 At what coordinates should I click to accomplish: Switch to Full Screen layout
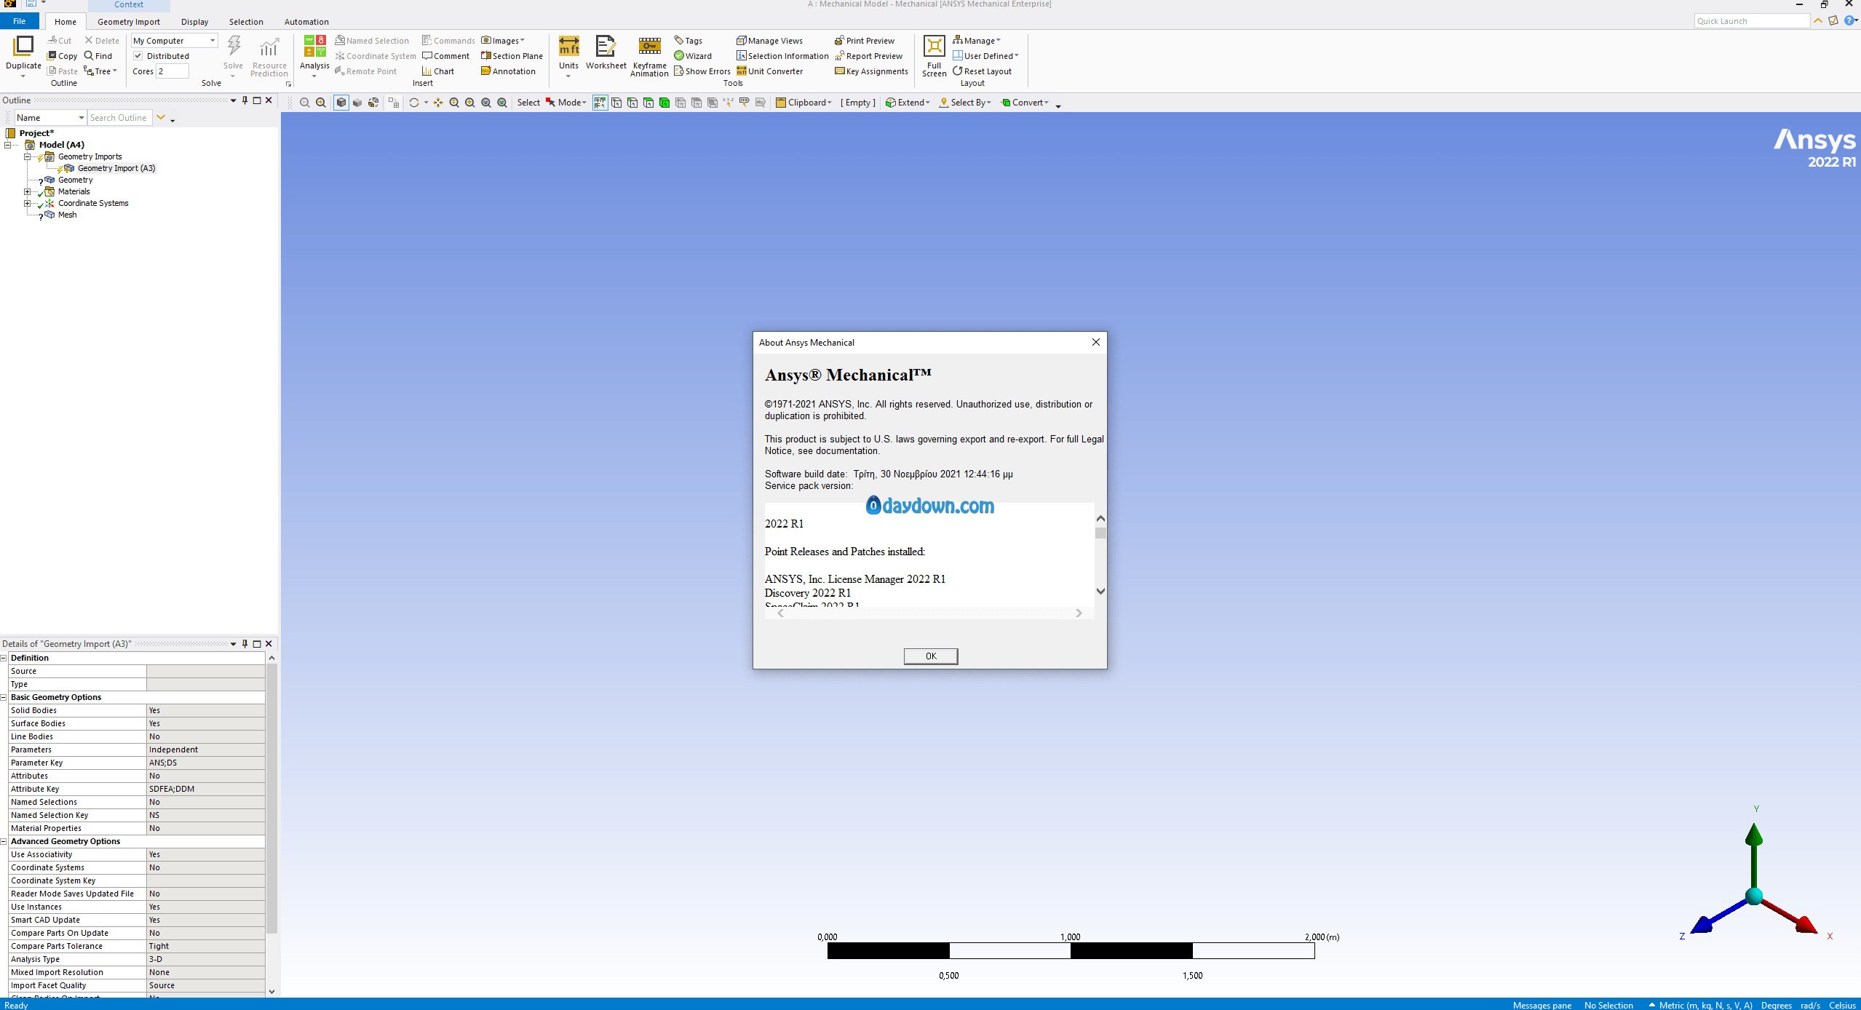934,55
